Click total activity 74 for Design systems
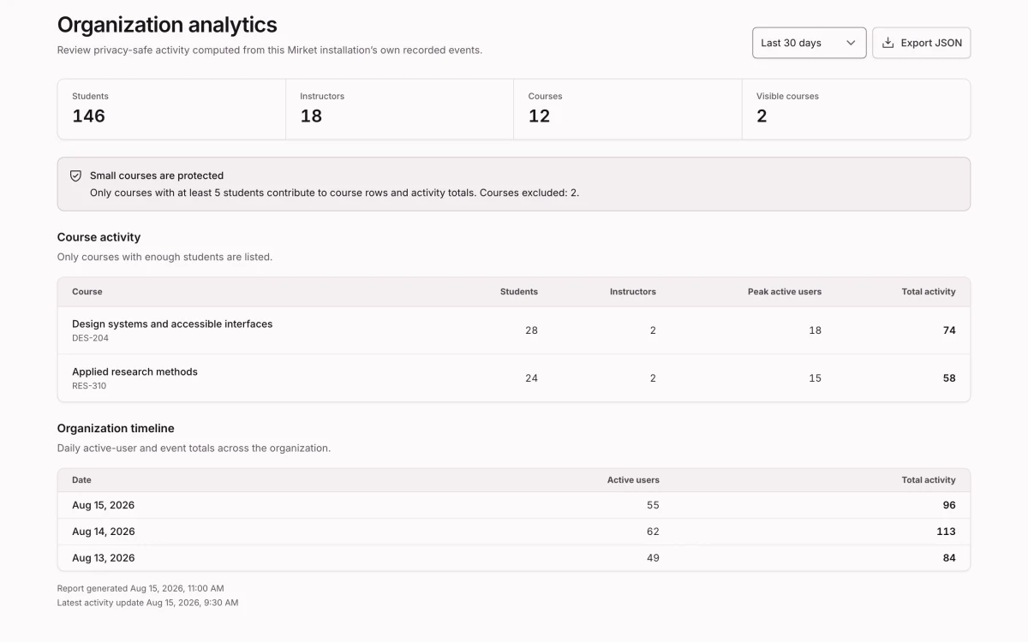1028x642 pixels. coord(949,330)
